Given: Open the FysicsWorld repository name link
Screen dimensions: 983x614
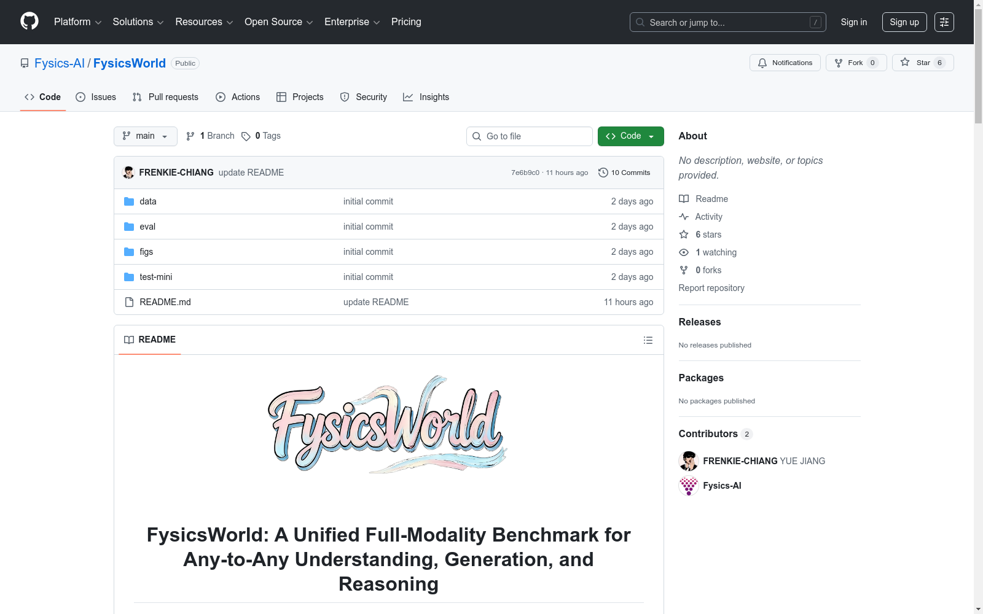Looking at the screenshot, I should tap(130, 63).
